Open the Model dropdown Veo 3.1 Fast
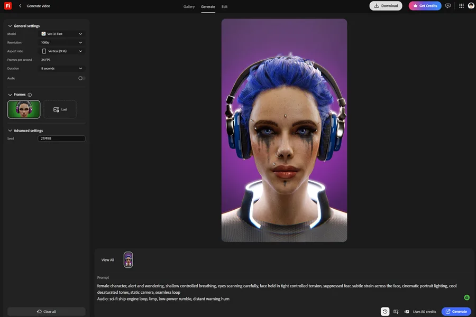 coord(62,34)
